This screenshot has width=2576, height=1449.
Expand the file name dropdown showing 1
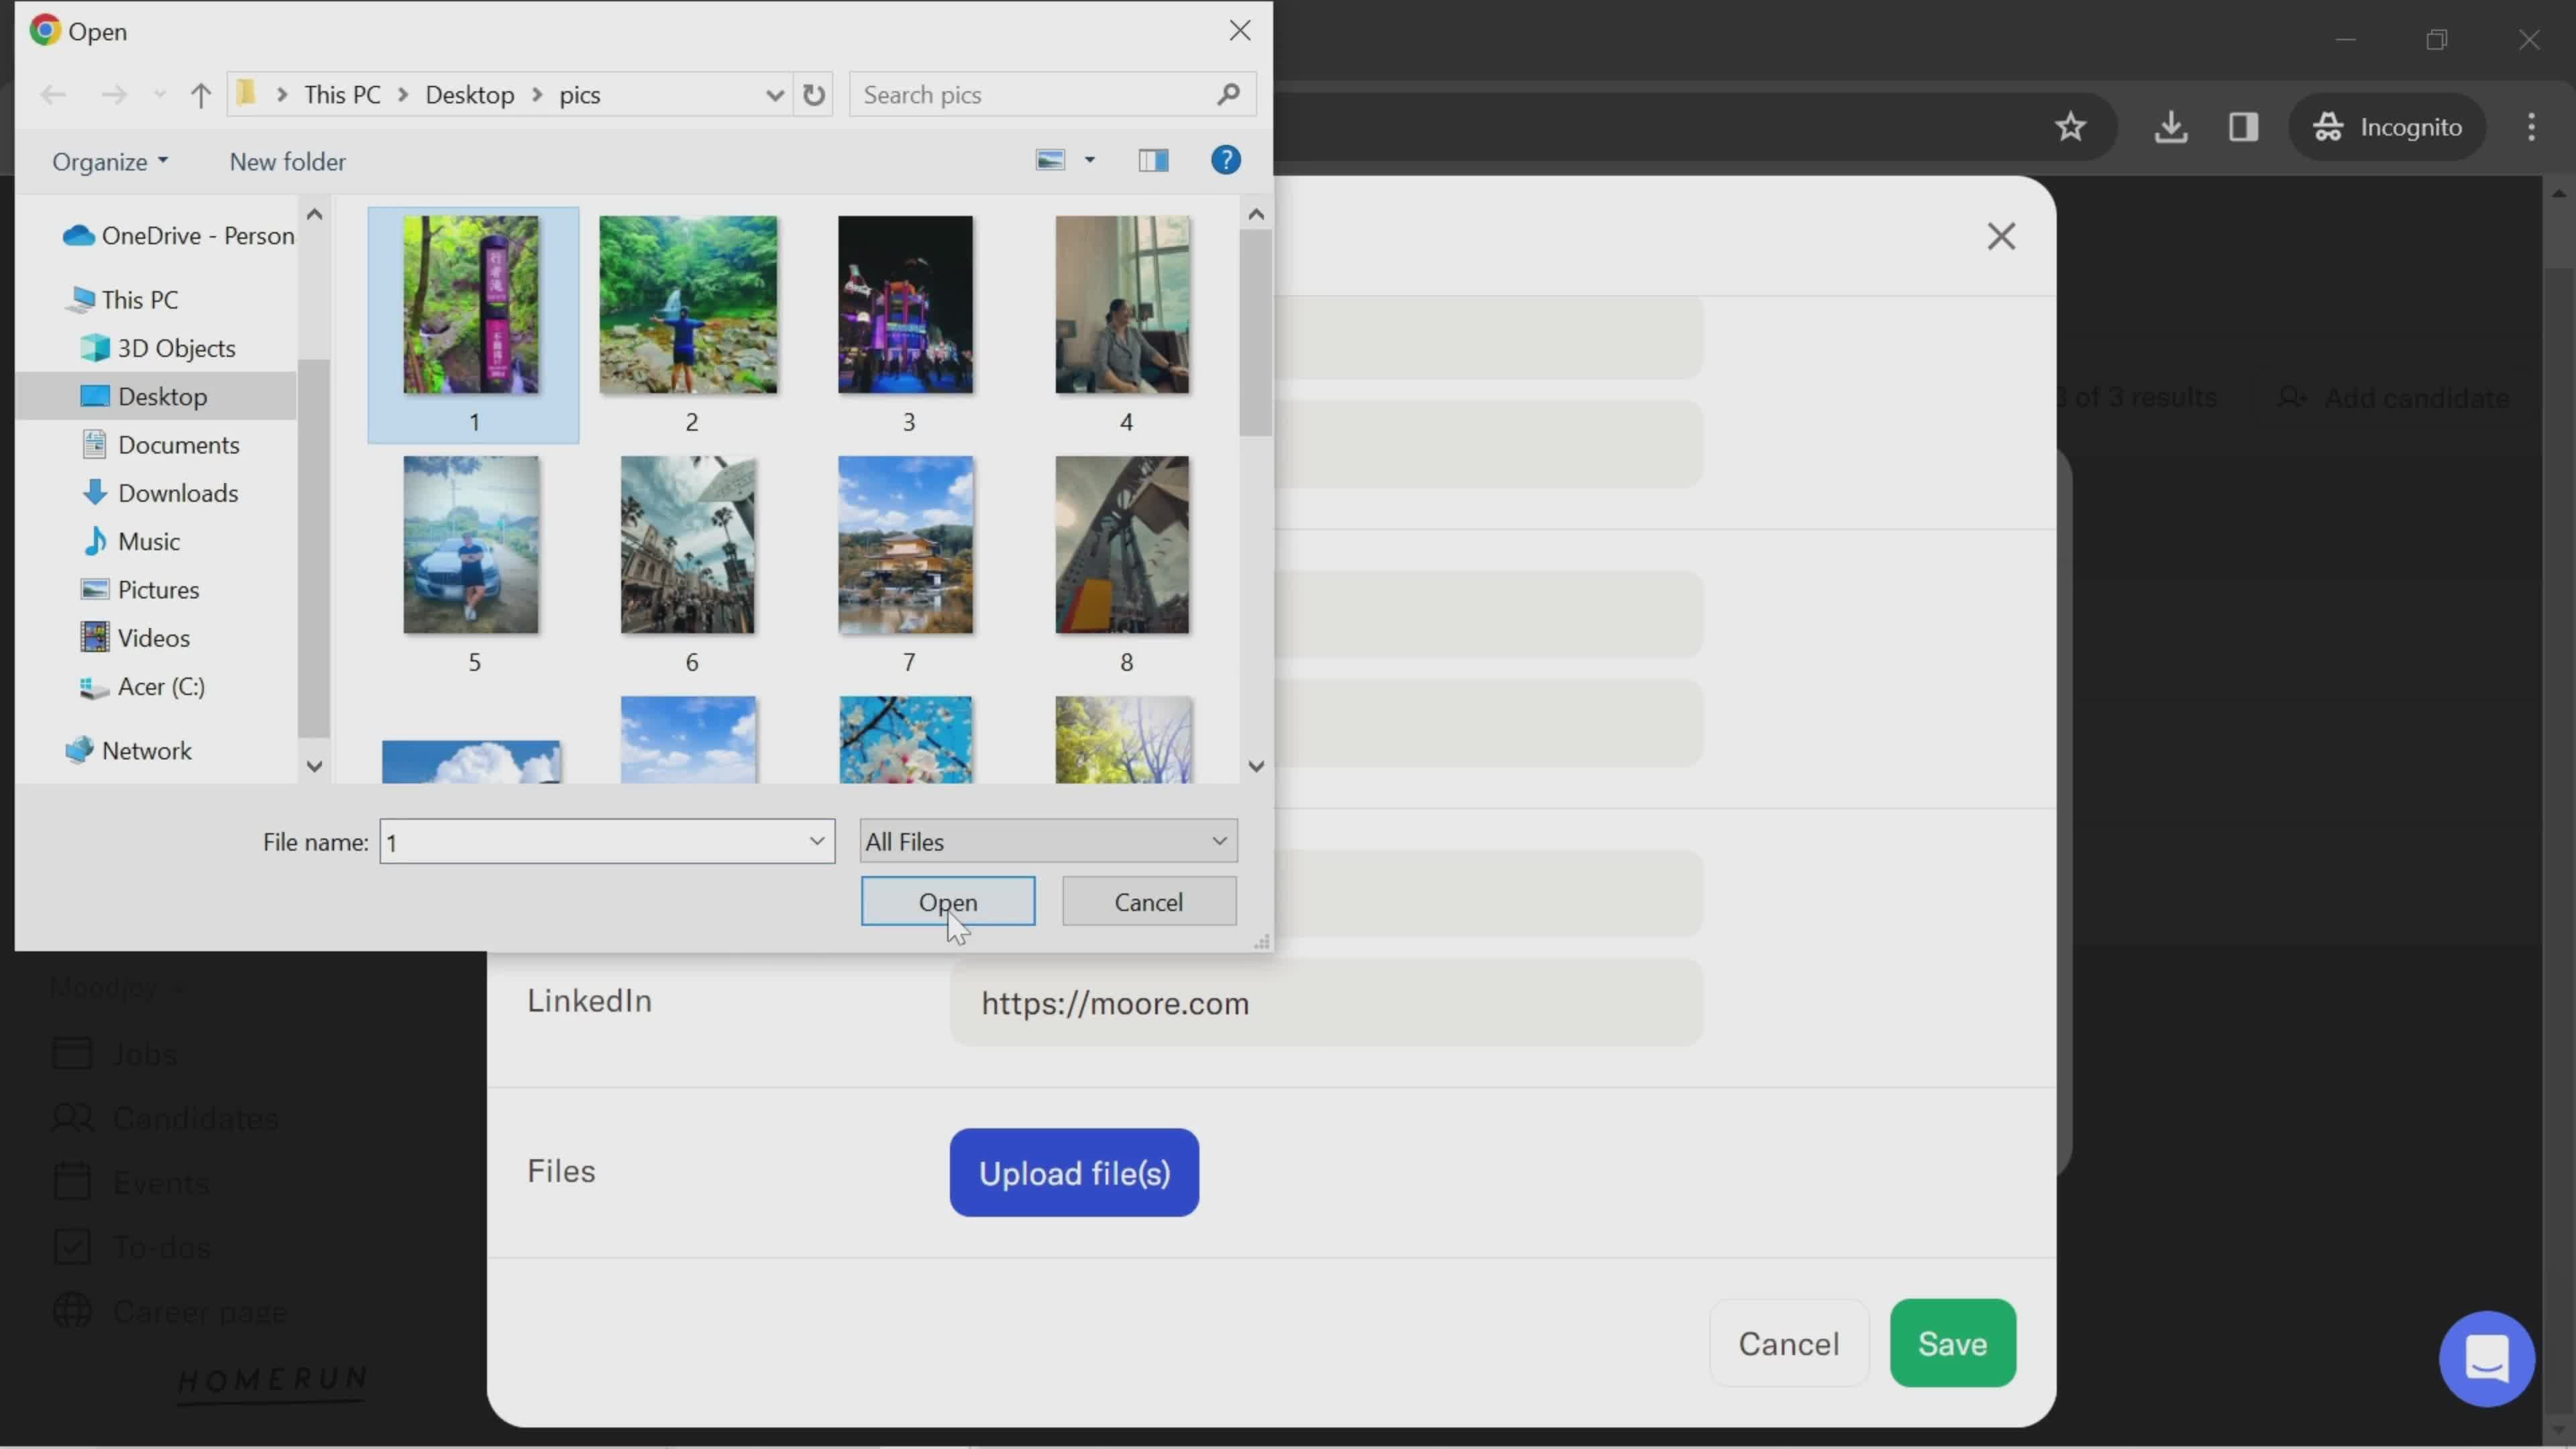(816, 842)
